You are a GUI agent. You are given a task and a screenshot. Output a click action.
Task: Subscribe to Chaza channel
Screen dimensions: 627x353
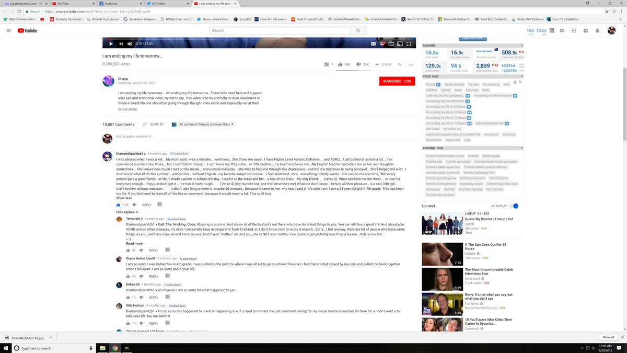397,81
